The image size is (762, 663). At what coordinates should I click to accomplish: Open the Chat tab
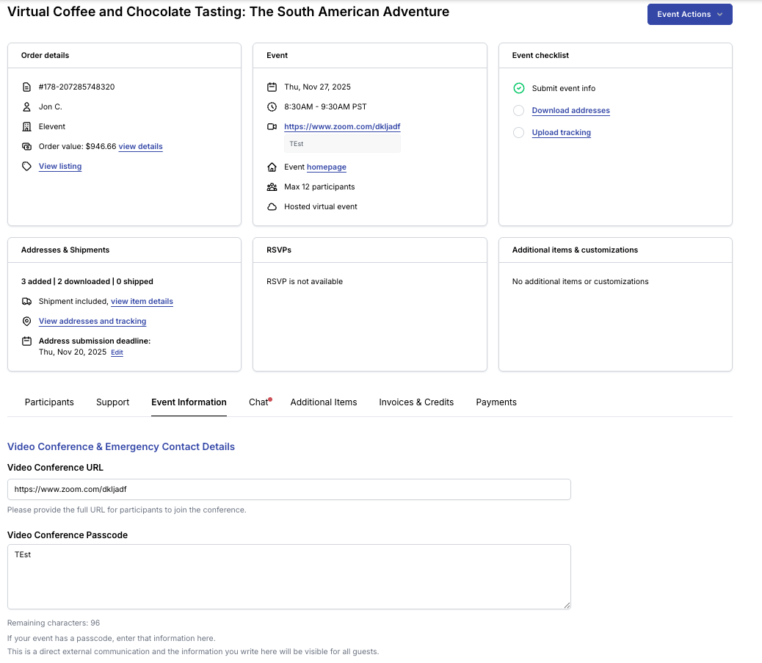pyautogui.click(x=258, y=402)
